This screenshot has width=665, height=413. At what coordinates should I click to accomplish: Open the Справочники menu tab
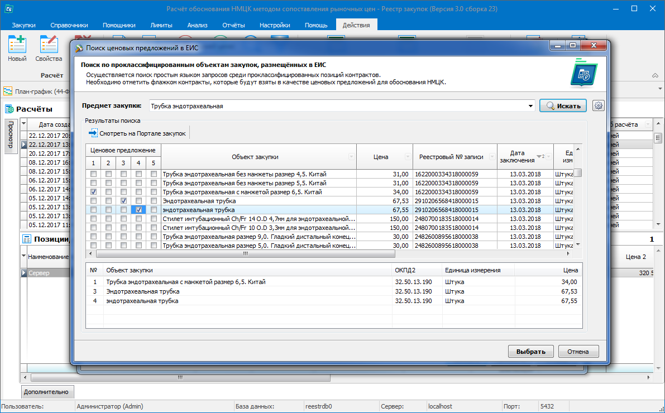tap(69, 25)
